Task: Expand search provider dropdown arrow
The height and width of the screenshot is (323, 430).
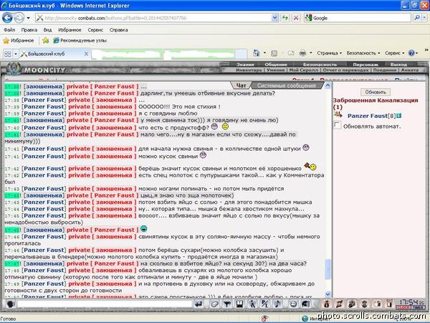Action: coord(424,18)
